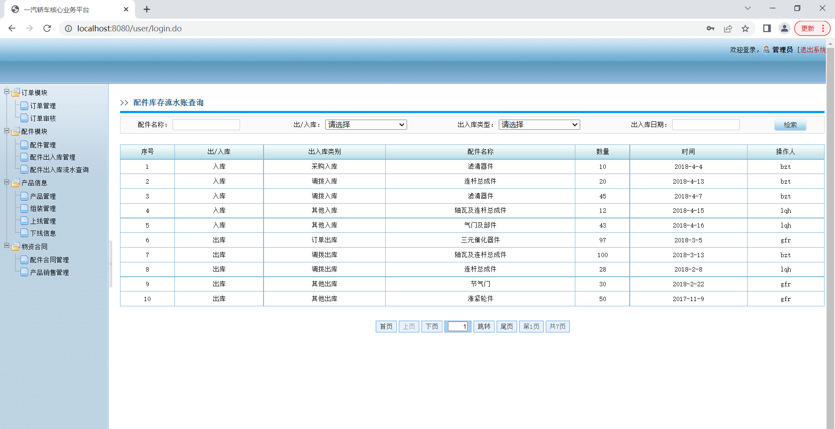Go to 下页 next page
The height and width of the screenshot is (429, 835).
[x=432, y=326]
